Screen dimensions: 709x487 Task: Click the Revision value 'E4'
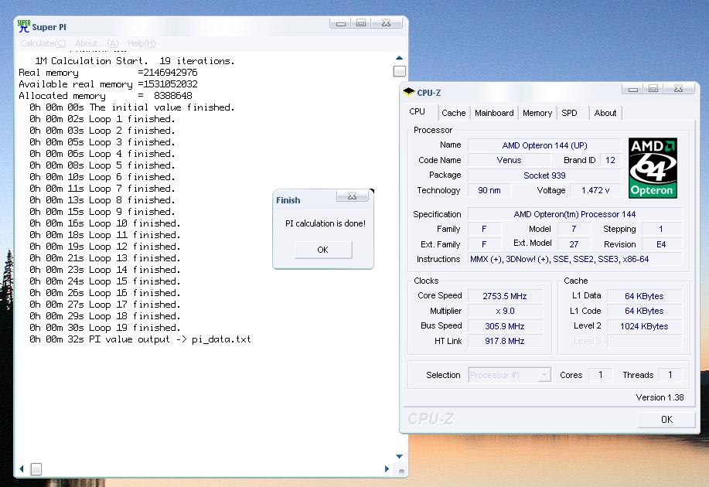pos(661,244)
